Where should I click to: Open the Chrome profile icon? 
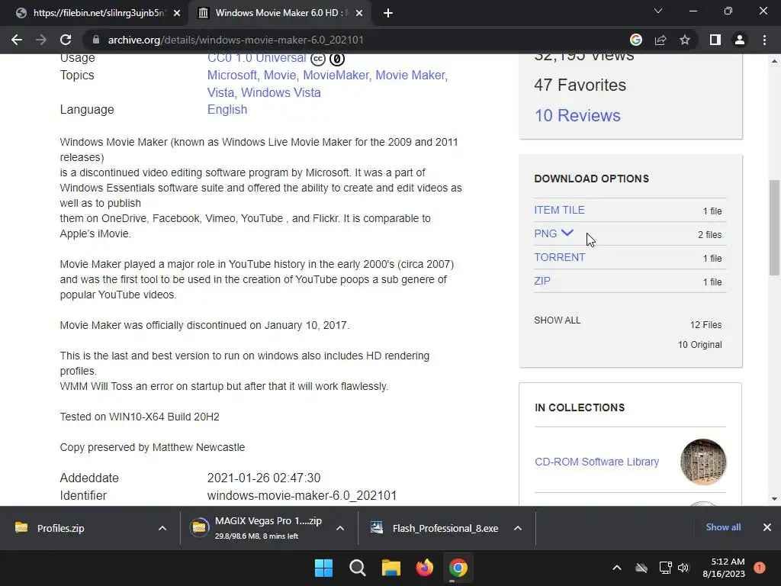click(x=740, y=40)
